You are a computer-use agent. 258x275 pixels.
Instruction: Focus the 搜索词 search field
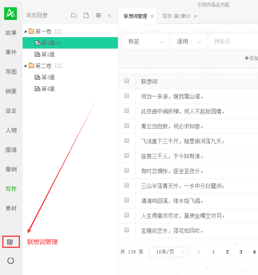point(234,42)
